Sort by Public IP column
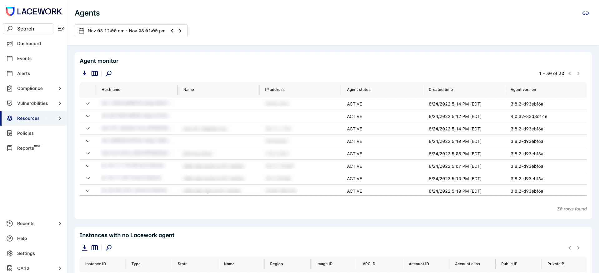This screenshot has height=273, width=599. point(509,264)
